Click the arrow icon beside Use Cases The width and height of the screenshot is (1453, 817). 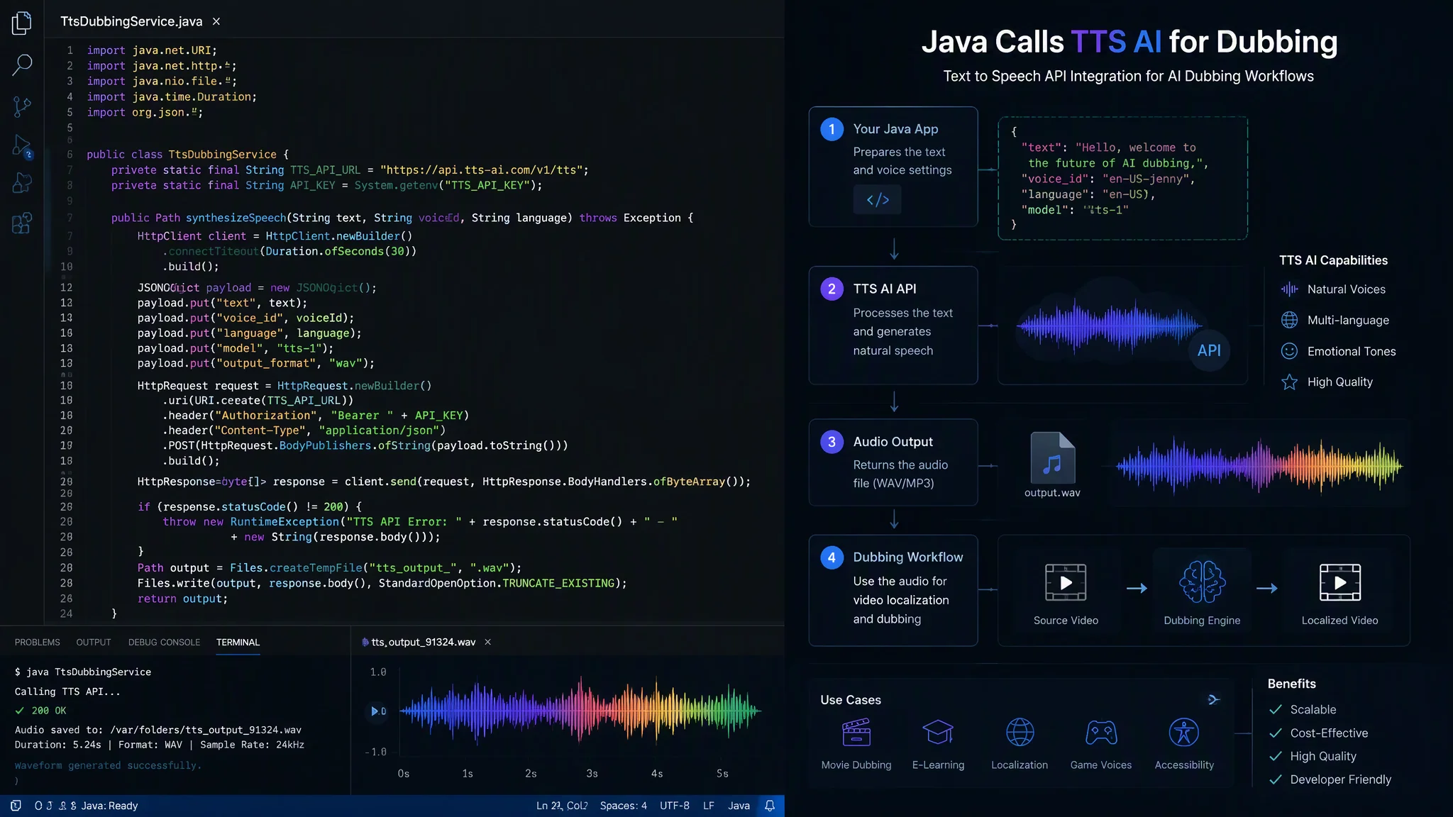coord(1214,700)
